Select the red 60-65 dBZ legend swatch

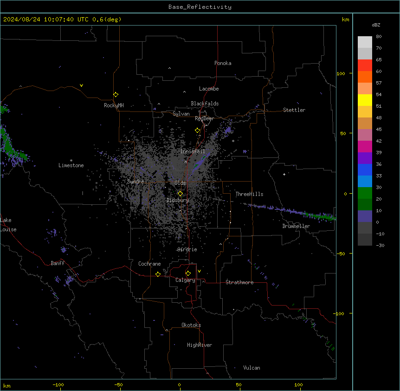(x=365, y=65)
